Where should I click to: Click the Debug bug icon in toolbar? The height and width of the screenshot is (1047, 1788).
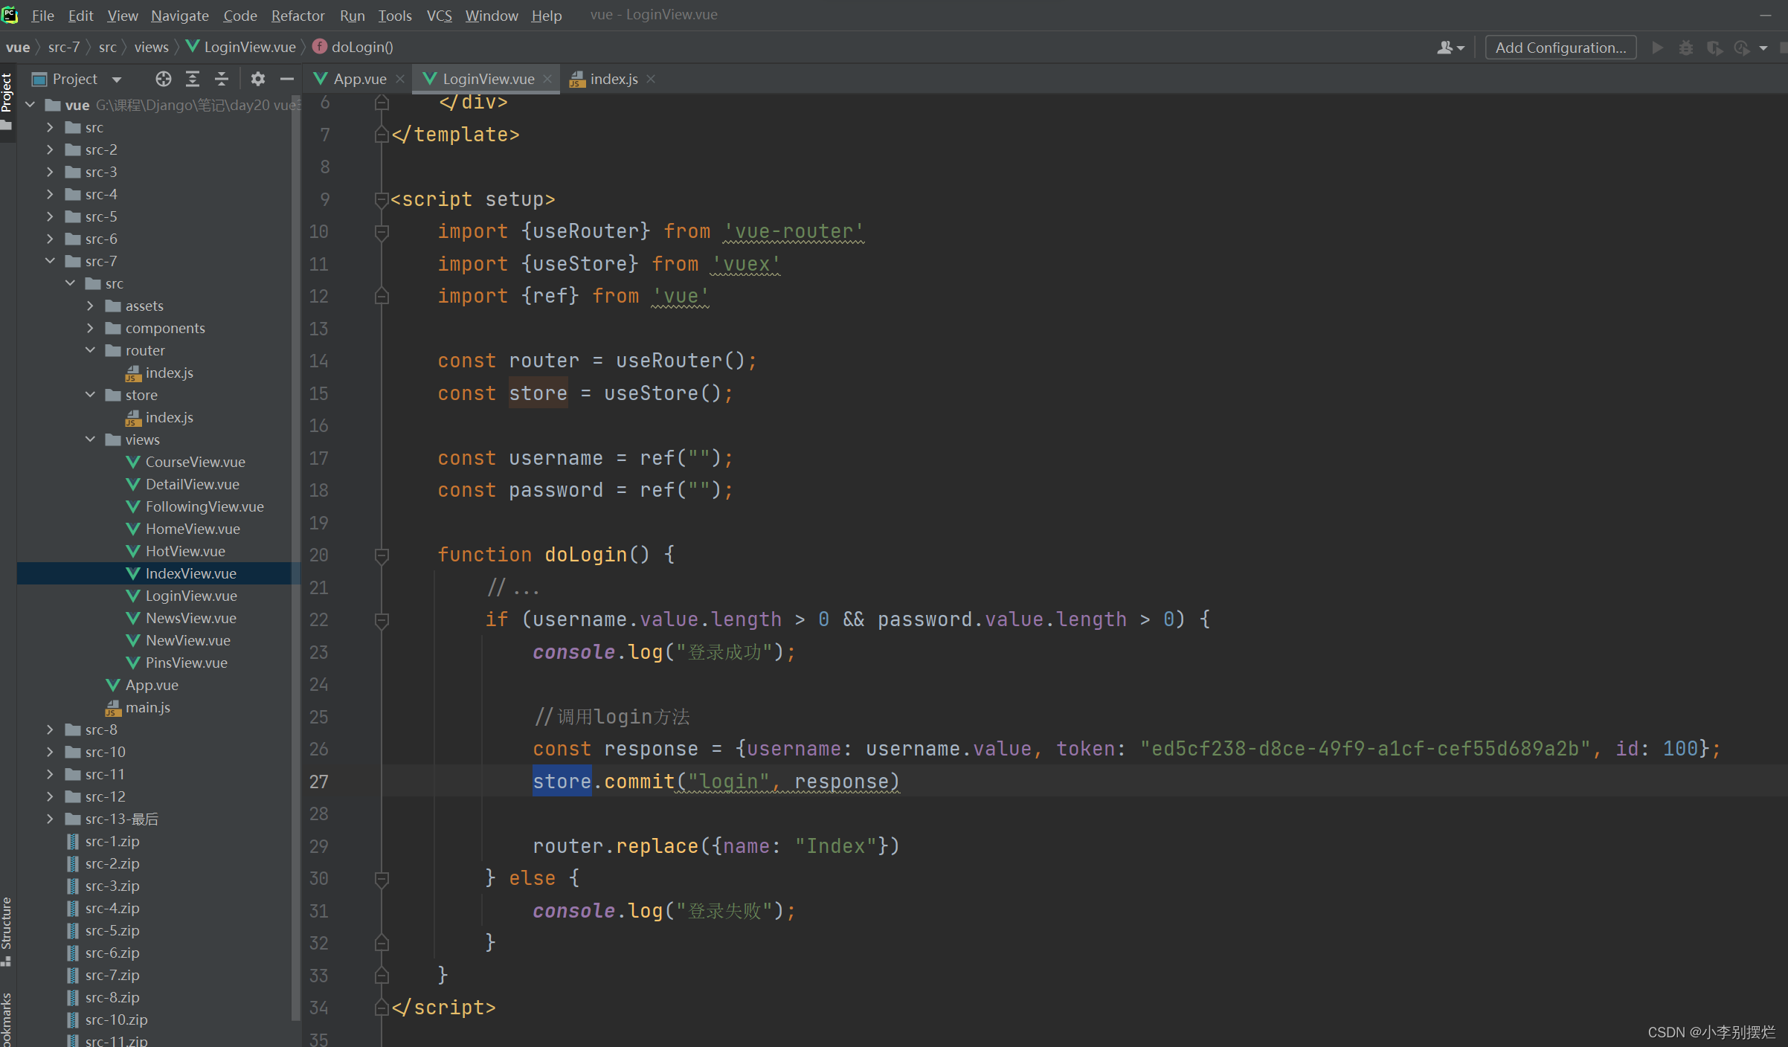[x=1686, y=48]
